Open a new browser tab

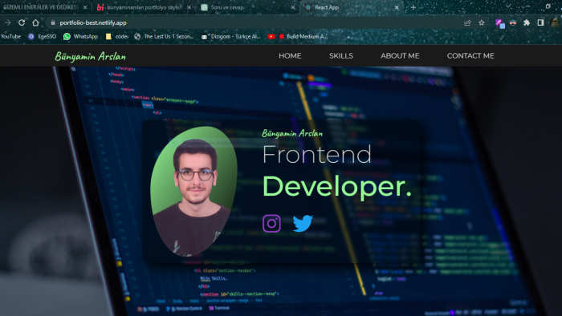pyautogui.click(x=413, y=7)
